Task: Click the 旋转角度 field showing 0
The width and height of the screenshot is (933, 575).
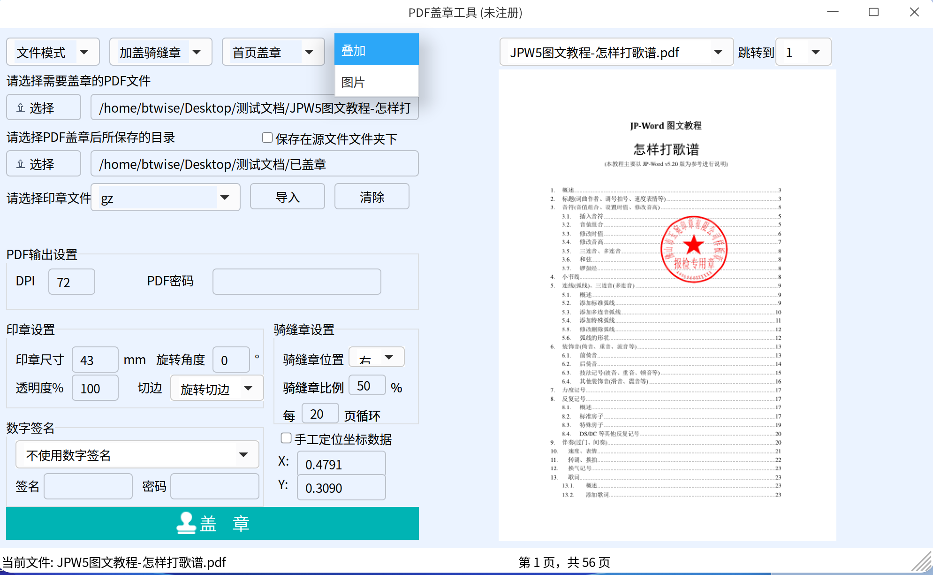Action: point(231,360)
